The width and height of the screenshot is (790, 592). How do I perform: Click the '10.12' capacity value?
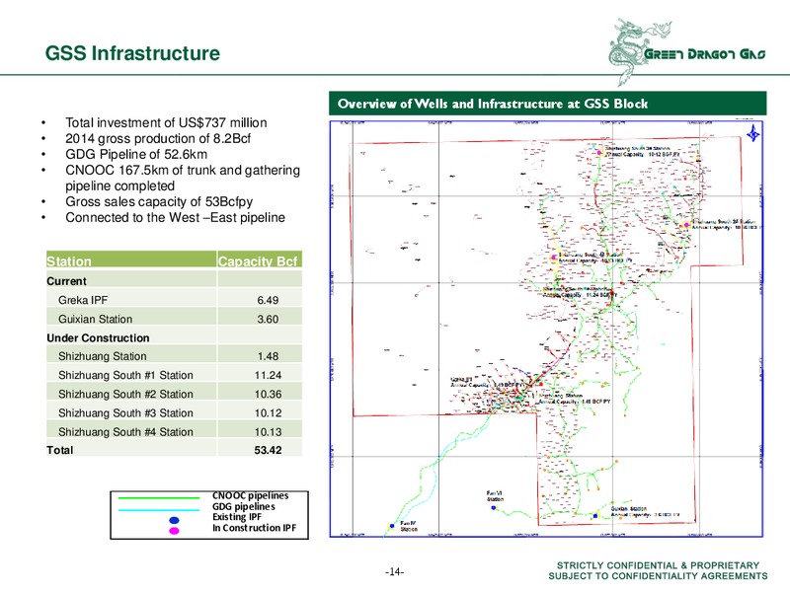tap(268, 413)
